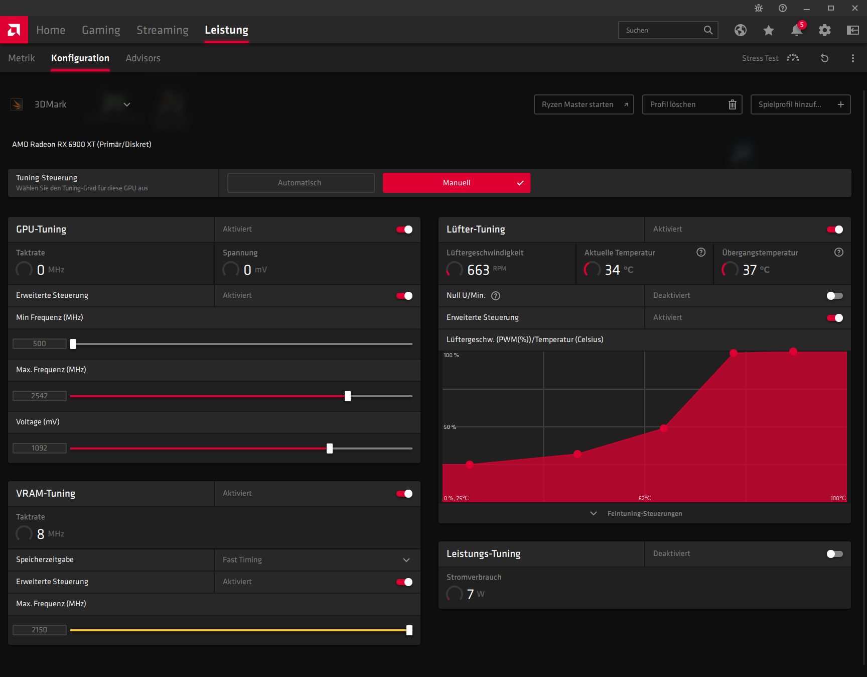This screenshot has height=677, width=867.
Task: Click the fan curve point near 50 %
Action: point(664,428)
